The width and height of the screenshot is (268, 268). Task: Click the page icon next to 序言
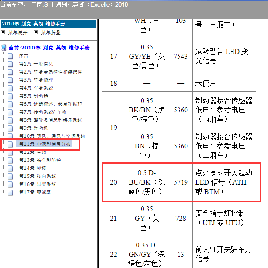(11, 56)
